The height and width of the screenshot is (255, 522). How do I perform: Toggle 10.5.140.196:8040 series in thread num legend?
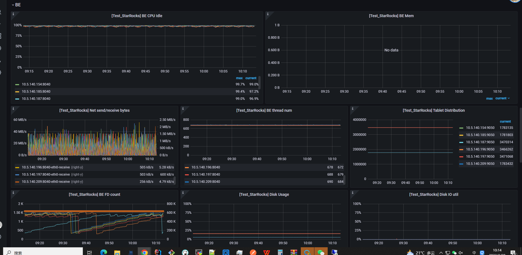click(x=206, y=167)
